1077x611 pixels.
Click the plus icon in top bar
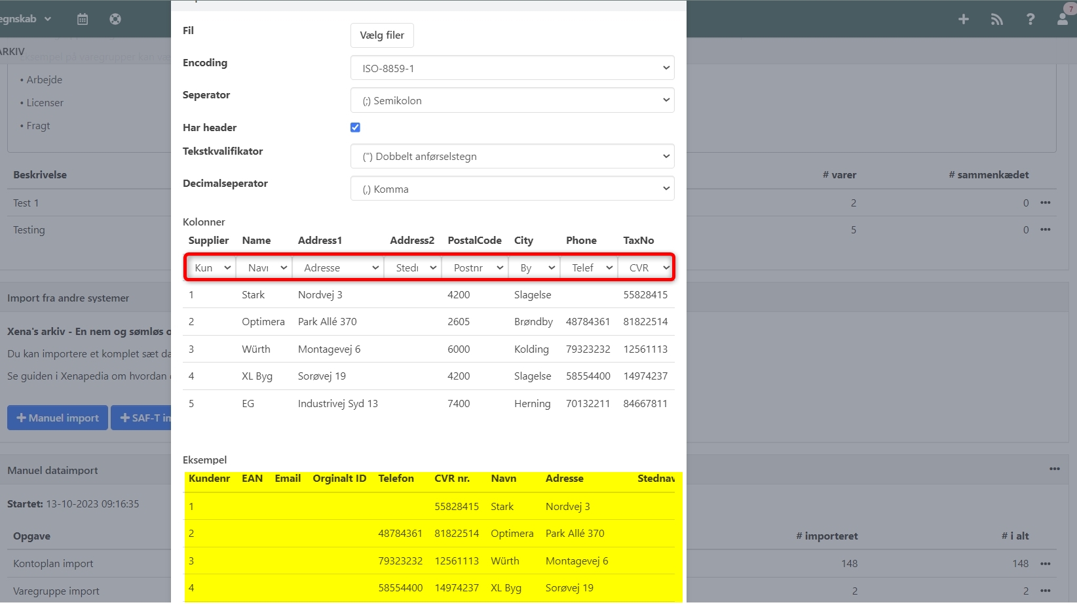pos(963,19)
